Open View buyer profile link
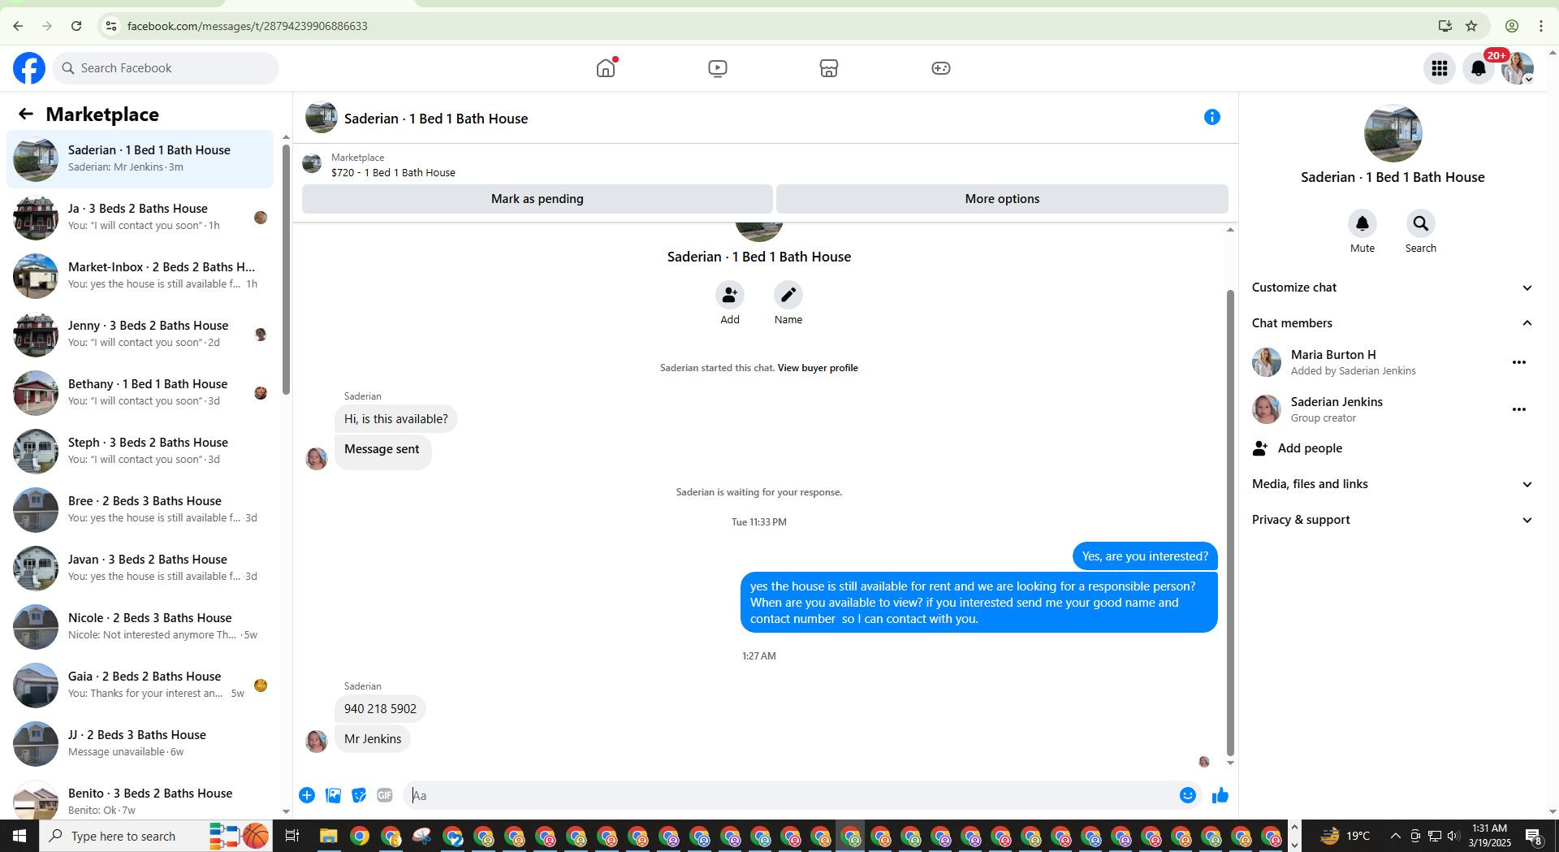 [818, 368]
